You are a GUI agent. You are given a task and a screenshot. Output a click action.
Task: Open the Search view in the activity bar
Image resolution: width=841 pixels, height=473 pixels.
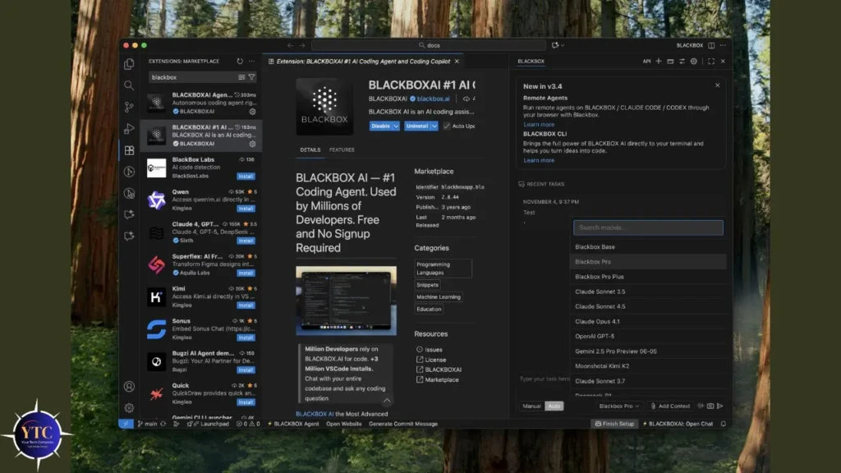[129, 85]
